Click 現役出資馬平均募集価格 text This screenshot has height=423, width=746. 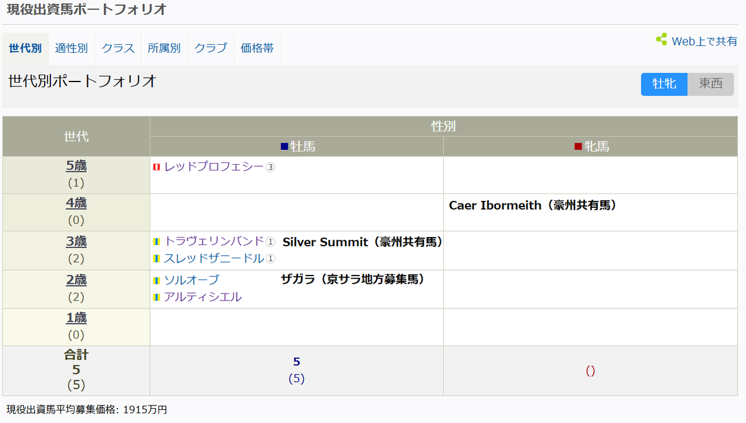pos(87,409)
